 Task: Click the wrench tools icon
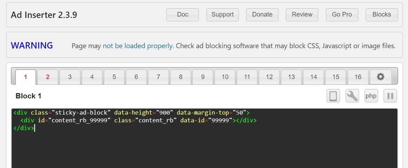click(352, 96)
